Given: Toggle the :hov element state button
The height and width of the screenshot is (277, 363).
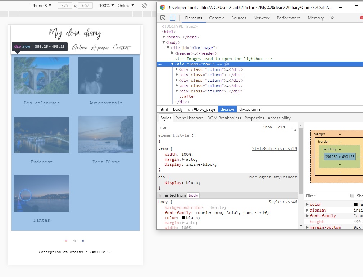Looking at the screenshot, I should click(268, 127).
